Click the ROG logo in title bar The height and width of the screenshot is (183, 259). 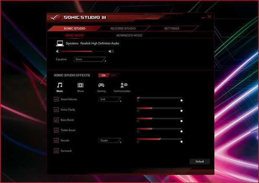pyautogui.click(x=55, y=18)
